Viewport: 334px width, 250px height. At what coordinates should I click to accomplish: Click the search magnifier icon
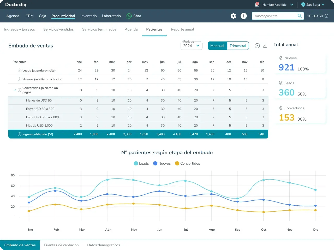300,16
